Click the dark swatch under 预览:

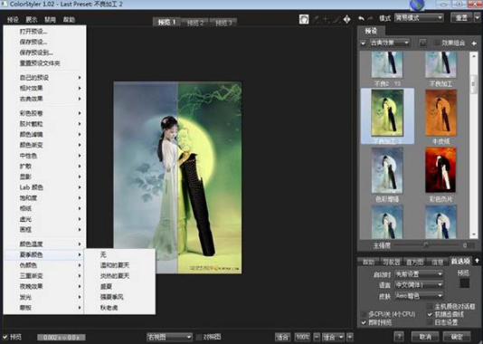[x=464, y=283]
